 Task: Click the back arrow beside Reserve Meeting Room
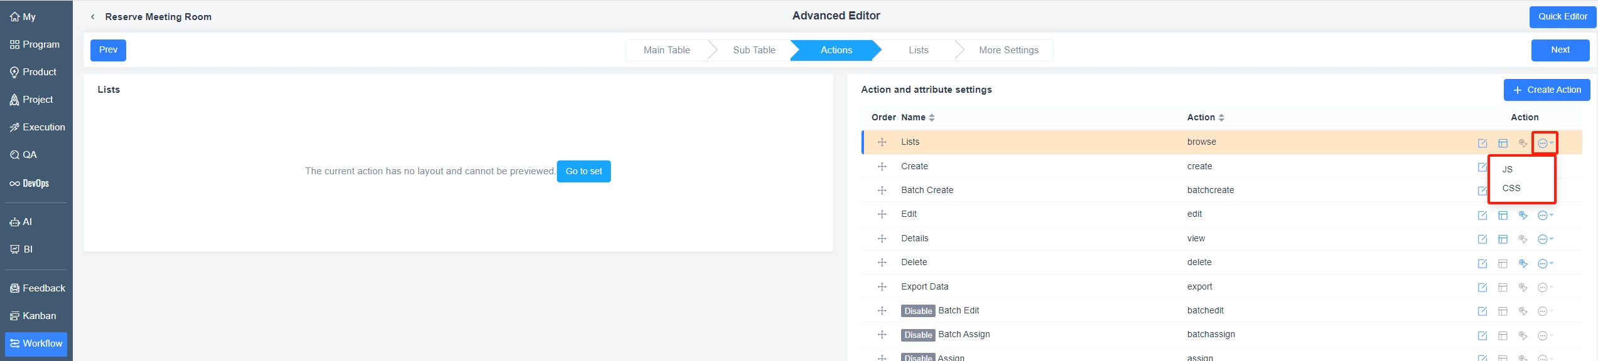point(93,17)
